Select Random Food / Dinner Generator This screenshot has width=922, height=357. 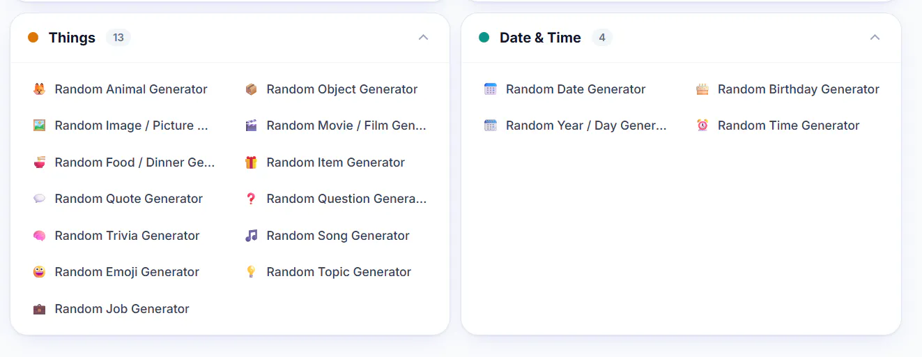(x=135, y=162)
